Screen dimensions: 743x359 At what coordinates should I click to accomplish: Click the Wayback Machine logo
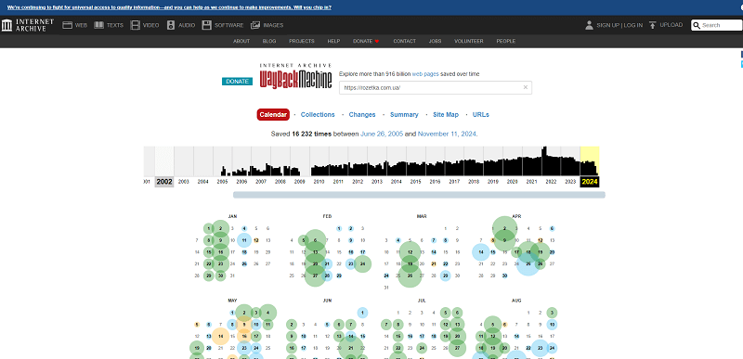pyautogui.click(x=295, y=76)
